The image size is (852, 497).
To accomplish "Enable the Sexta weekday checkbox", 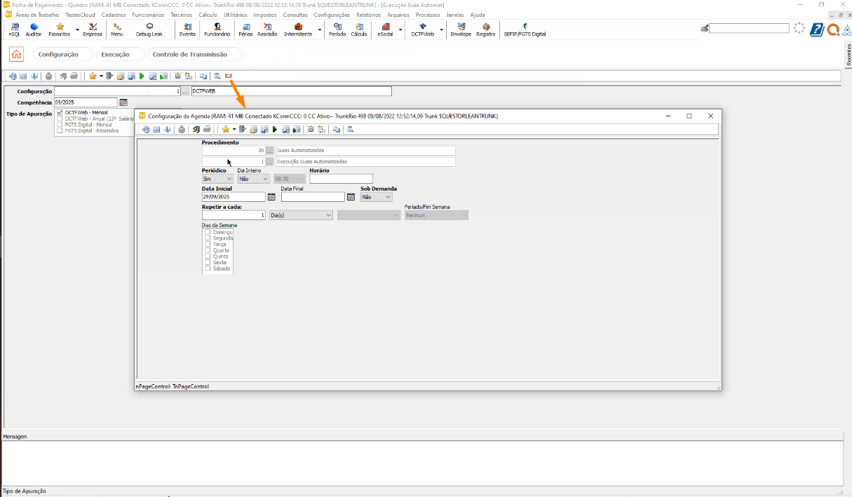I will tap(208, 262).
